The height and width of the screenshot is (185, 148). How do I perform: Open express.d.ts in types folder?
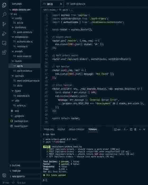24,96
